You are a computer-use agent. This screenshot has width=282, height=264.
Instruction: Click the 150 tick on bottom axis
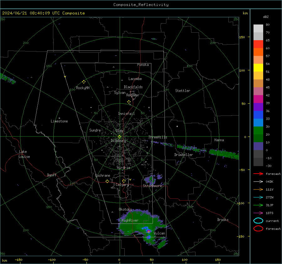pyautogui.click(x=218, y=260)
